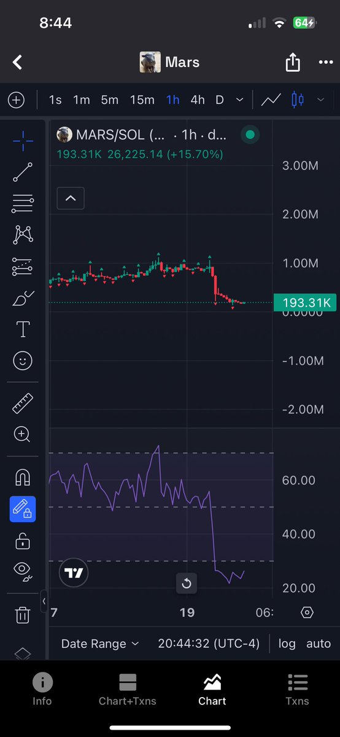Switch to the Chart+Txns tab
340x737 pixels.
pos(127,690)
